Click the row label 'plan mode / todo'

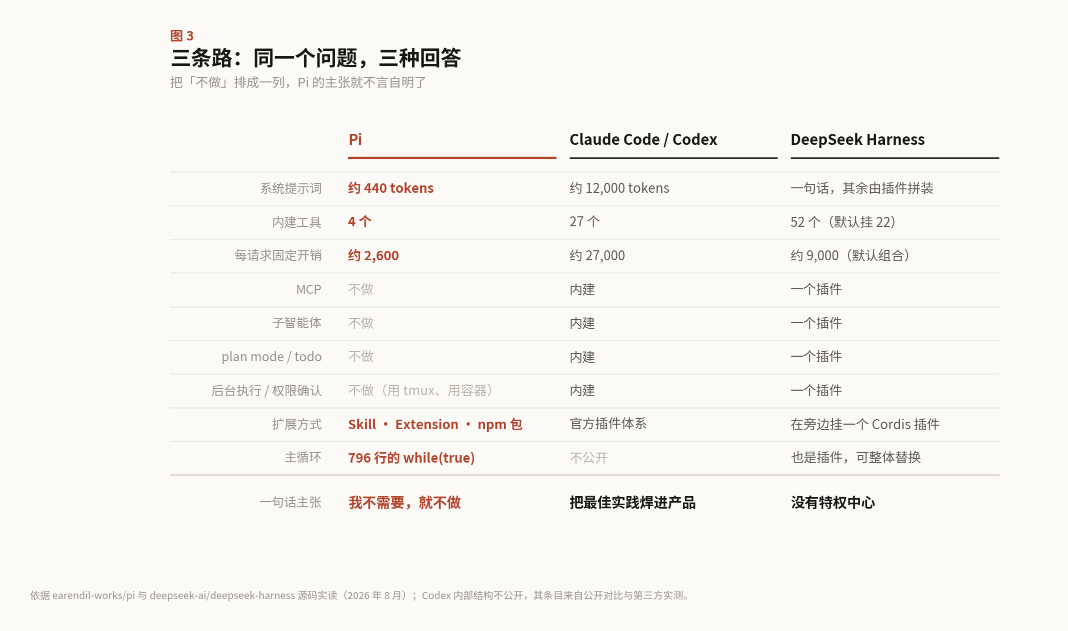(271, 357)
